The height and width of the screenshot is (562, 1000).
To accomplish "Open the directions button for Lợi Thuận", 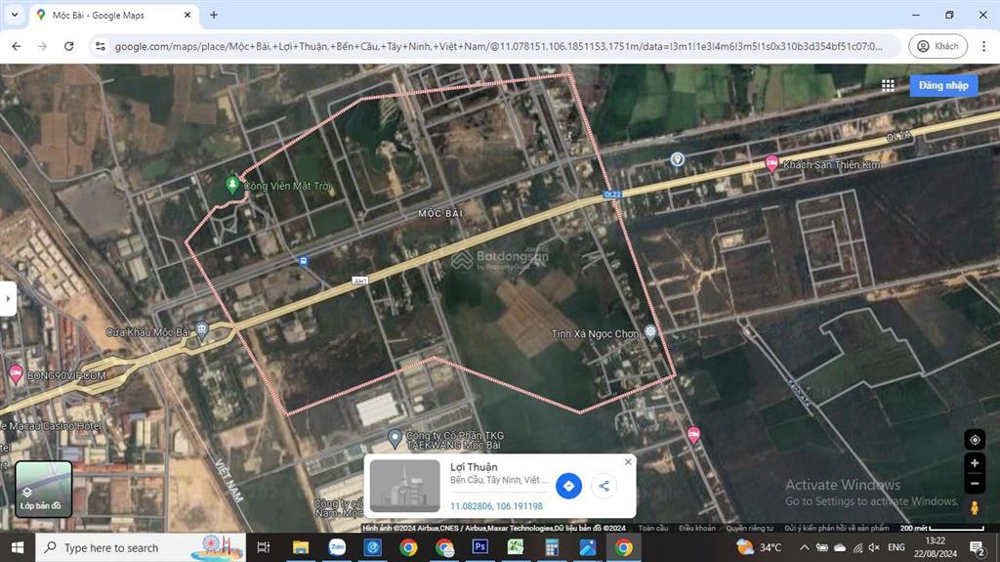I will (568, 486).
